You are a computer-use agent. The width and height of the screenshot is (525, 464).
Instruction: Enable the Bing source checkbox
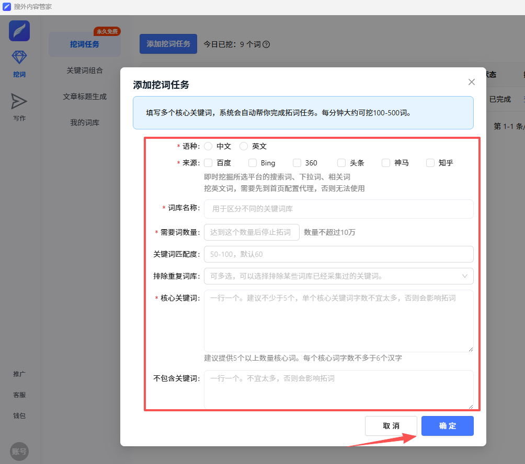[x=253, y=163]
